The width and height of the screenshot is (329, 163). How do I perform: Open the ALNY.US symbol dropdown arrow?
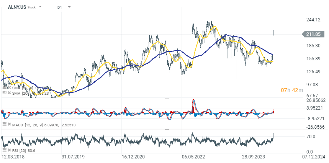[x=40, y=7]
